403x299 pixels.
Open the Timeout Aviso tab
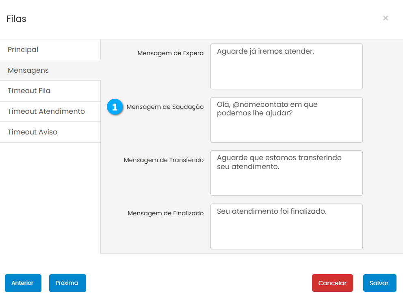(x=50, y=132)
